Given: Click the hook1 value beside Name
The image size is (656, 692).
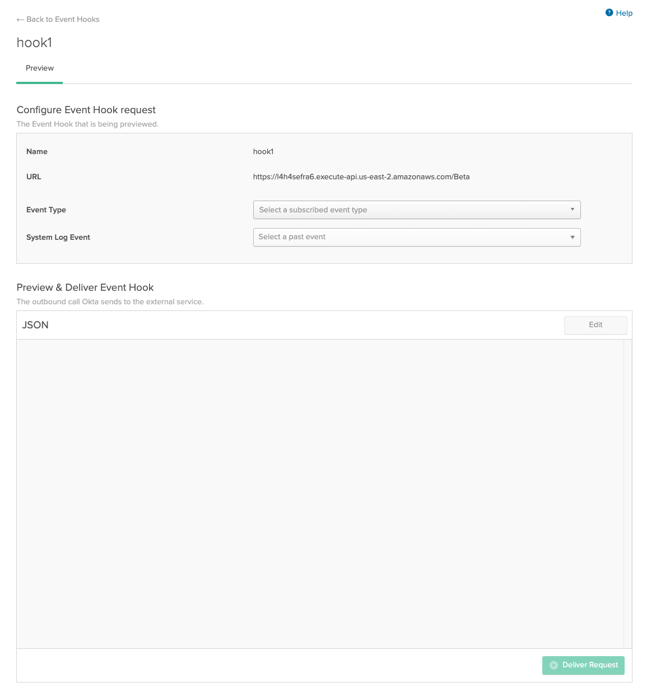Looking at the screenshot, I should pyautogui.click(x=263, y=151).
